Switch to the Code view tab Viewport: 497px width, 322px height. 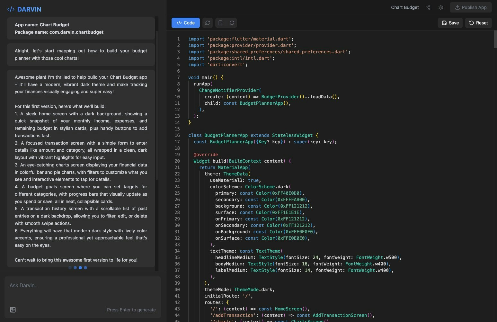186,23
